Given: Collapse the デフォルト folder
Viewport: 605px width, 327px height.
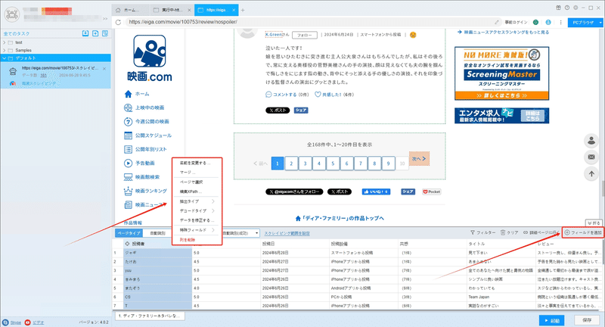Looking at the screenshot, I should point(5,58).
